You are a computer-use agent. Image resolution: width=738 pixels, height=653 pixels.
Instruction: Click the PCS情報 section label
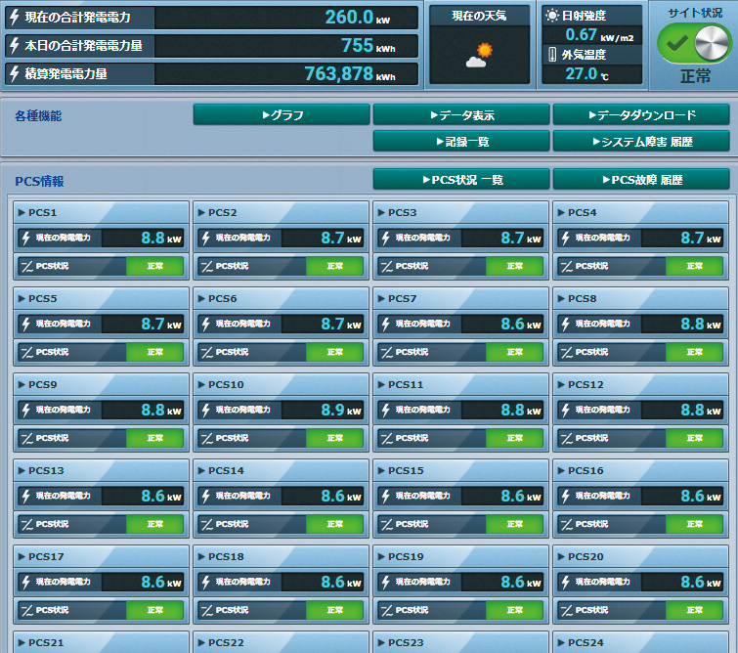(39, 181)
